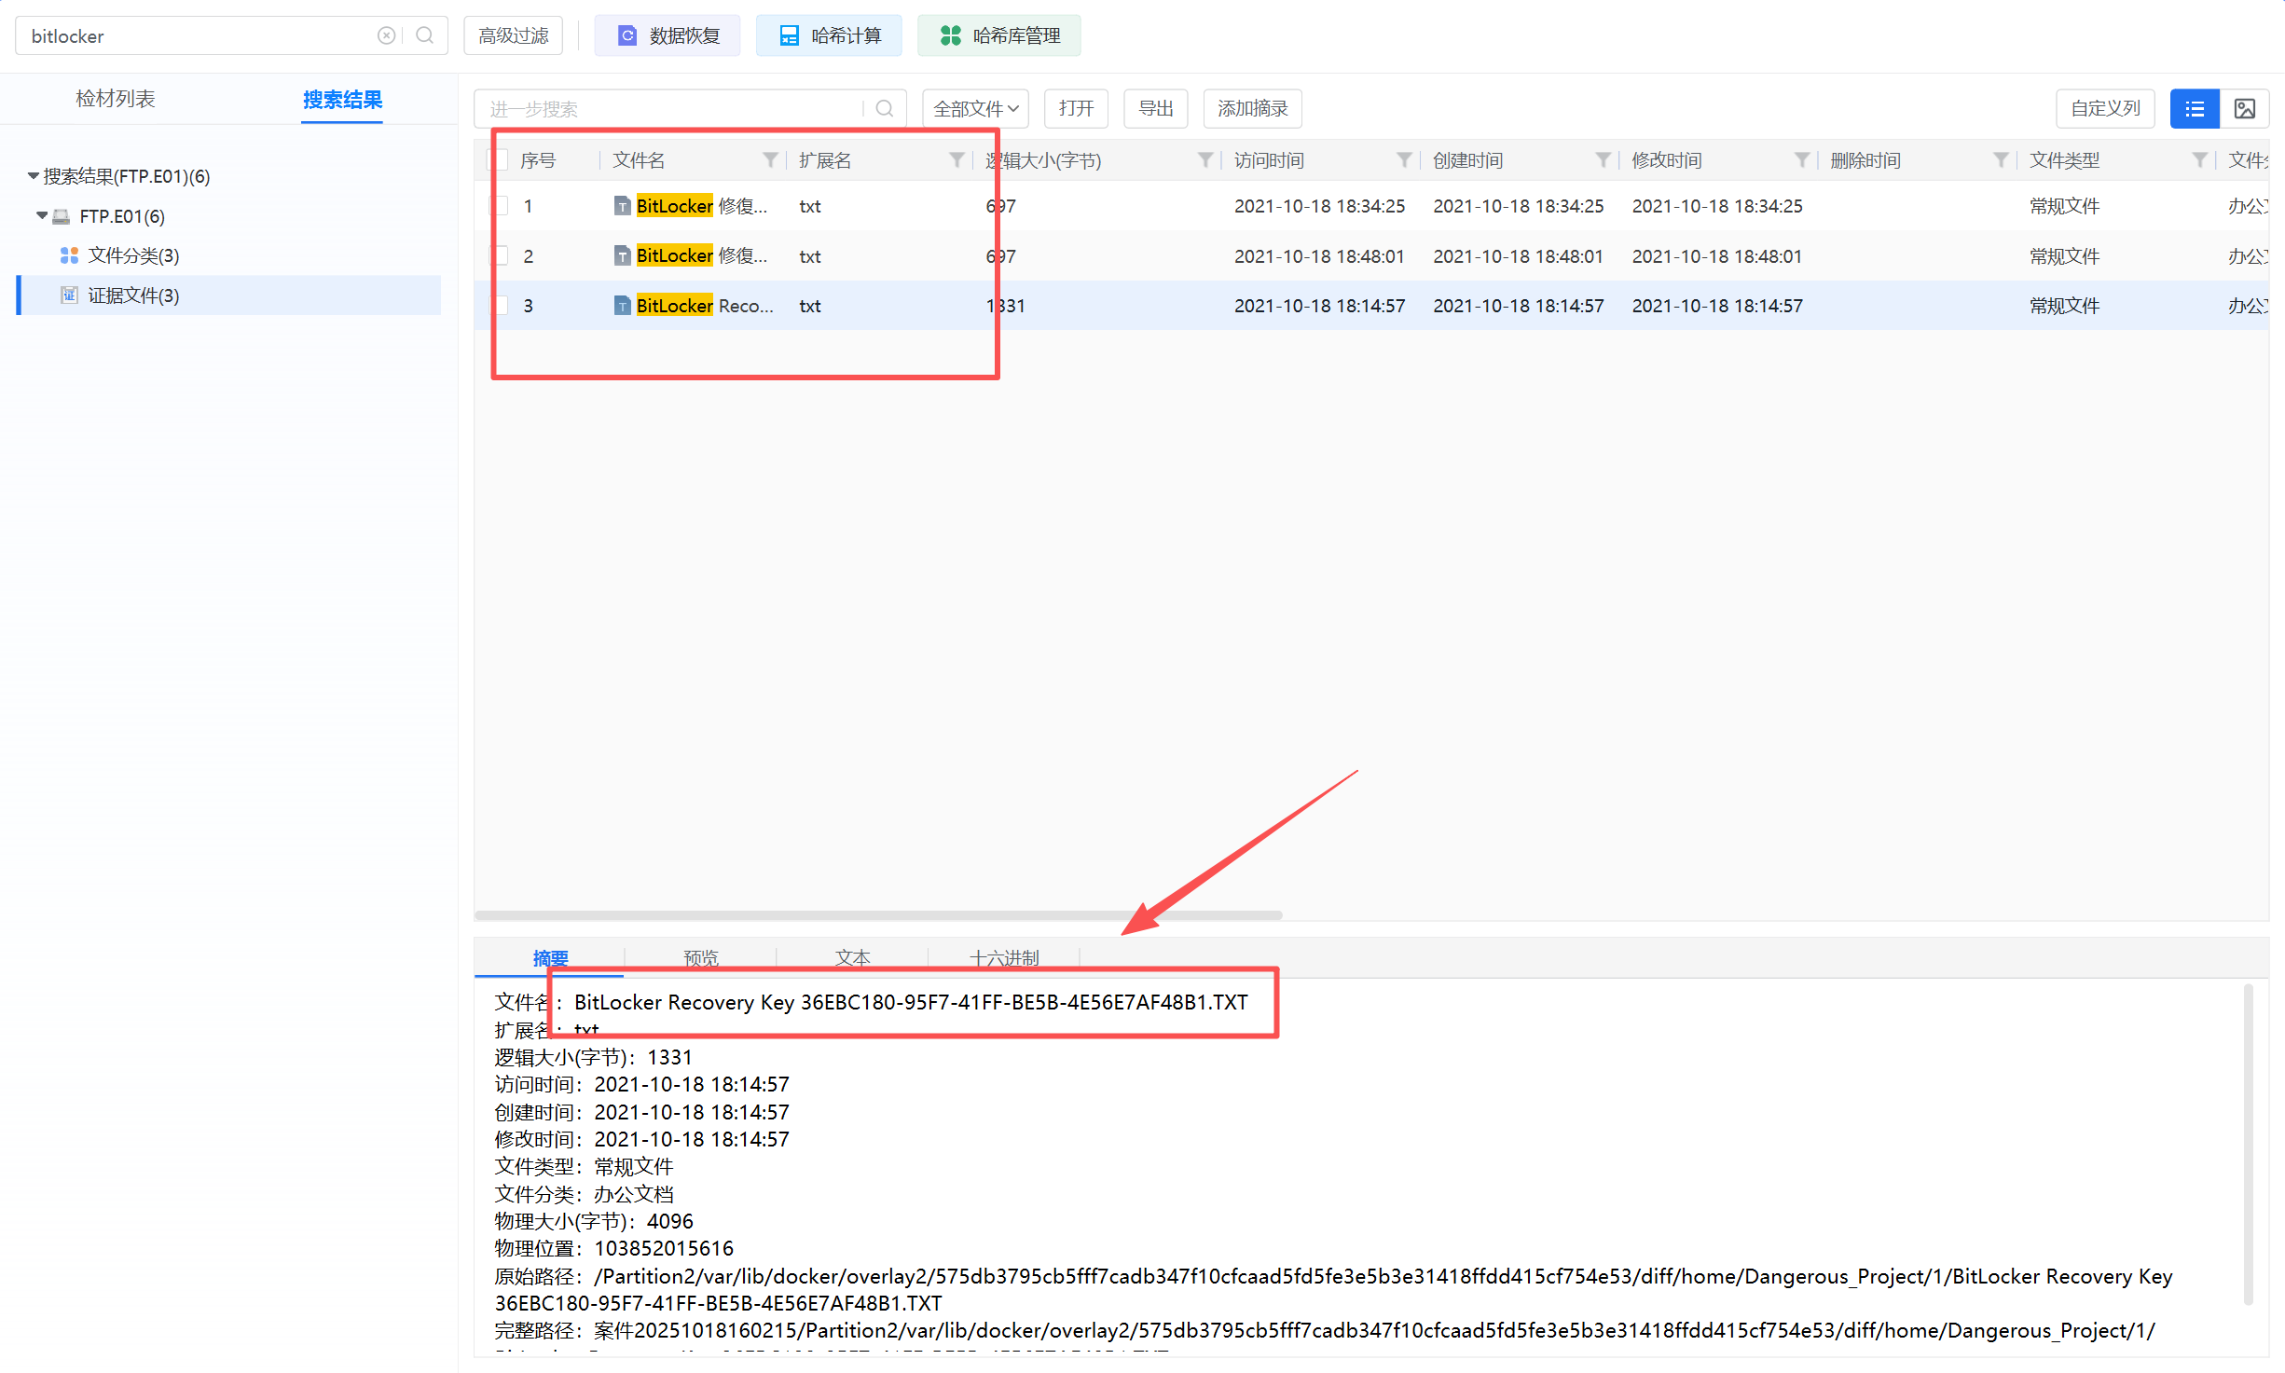Click filter funnel icon on 文件名 column
The width and height of the screenshot is (2285, 1373).
click(x=770, y=160)
